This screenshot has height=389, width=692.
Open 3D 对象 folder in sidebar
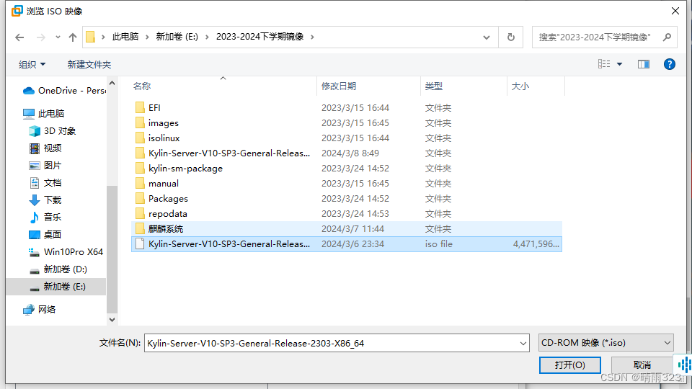pyautogui.click(x=53, y=131)
